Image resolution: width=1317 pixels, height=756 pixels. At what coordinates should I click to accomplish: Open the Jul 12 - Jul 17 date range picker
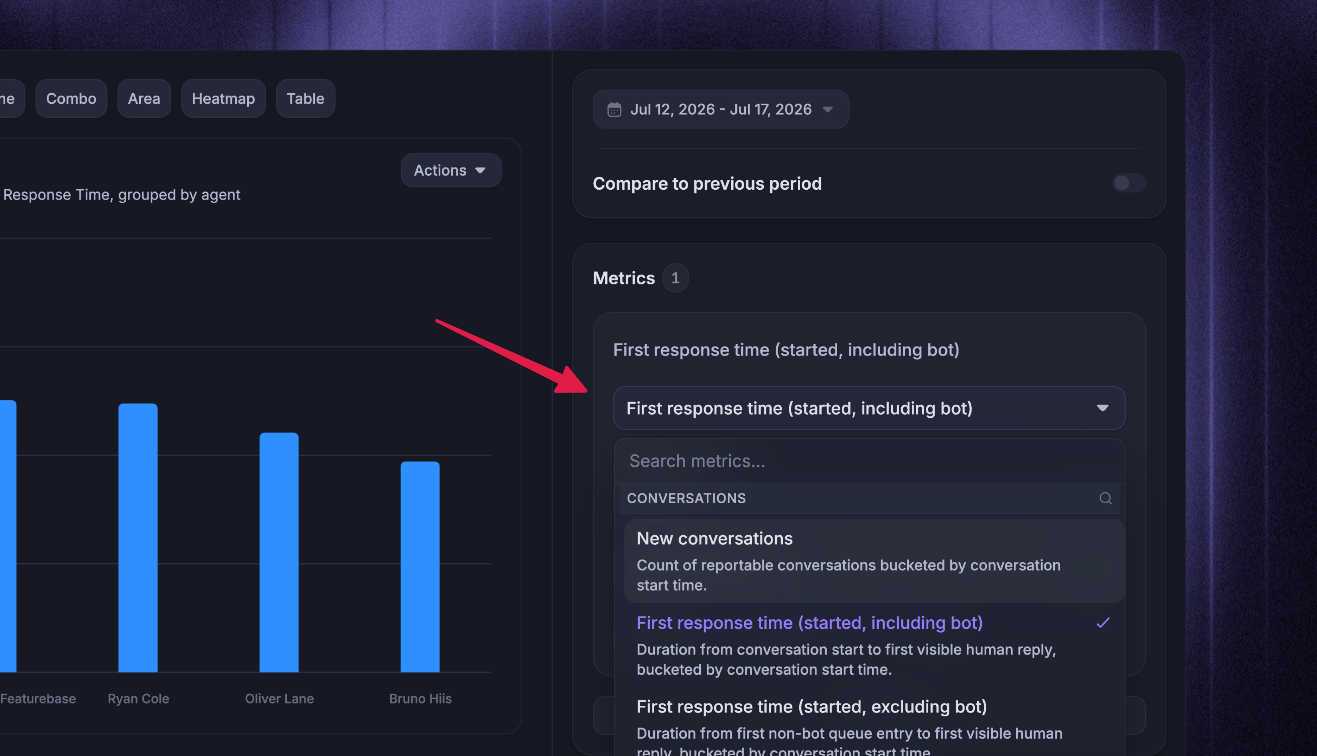[x=721, y=109]
